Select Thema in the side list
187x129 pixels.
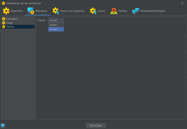(x=18, y=26)
